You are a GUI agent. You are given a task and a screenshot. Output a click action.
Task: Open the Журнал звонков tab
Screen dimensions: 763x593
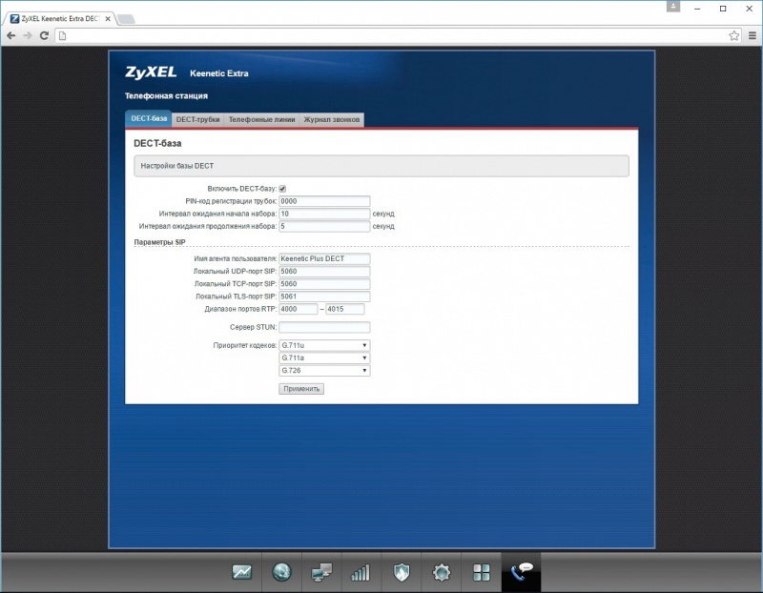(x=332, y=119)
